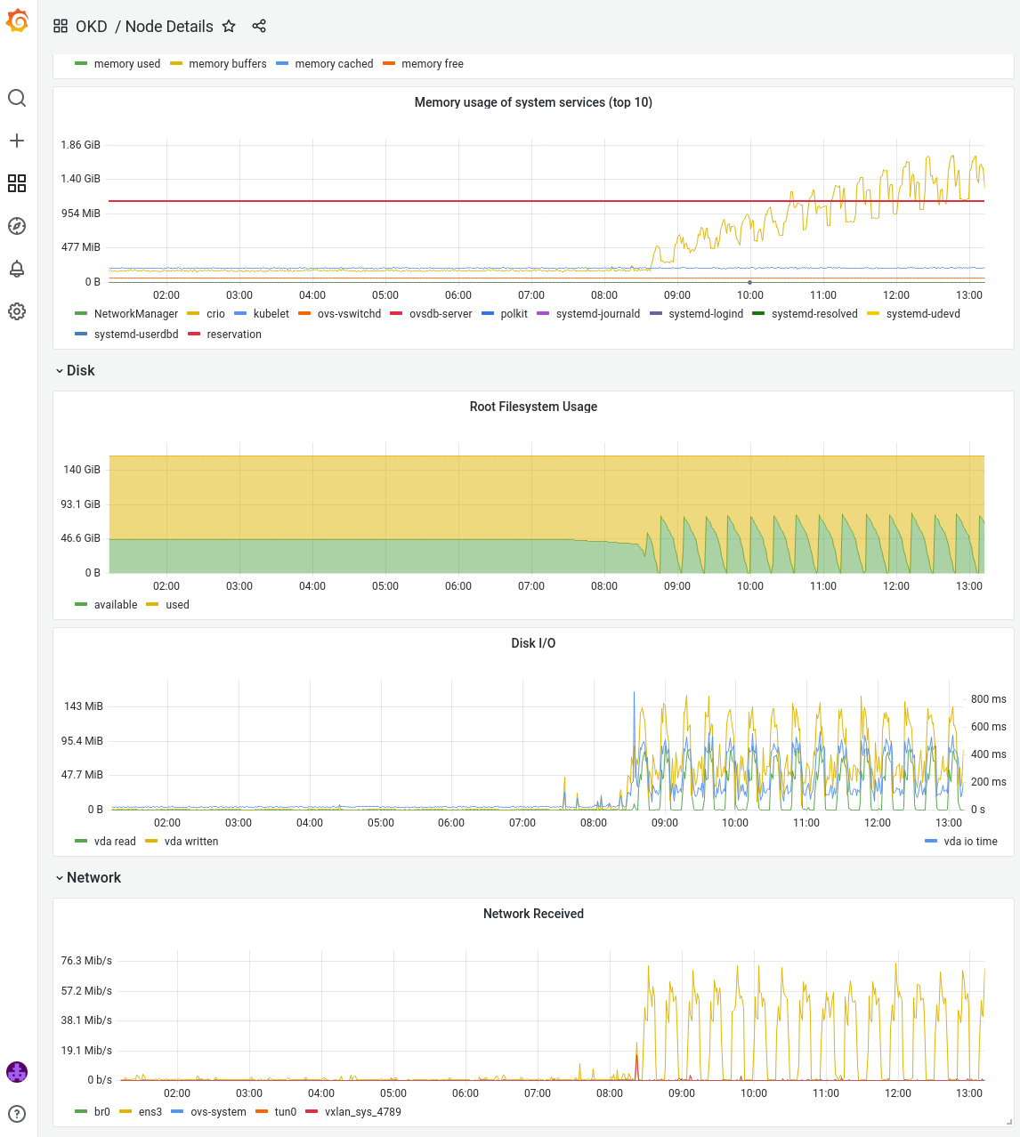Open the Disk I/O panel title menu

(x=533, y=643)
